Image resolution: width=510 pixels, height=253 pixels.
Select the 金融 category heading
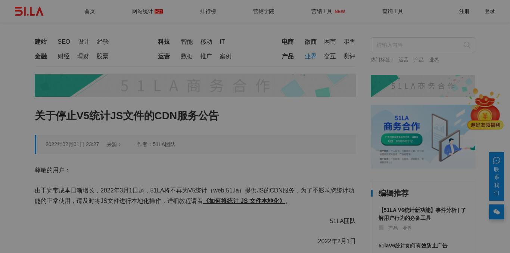click(41, 56)
